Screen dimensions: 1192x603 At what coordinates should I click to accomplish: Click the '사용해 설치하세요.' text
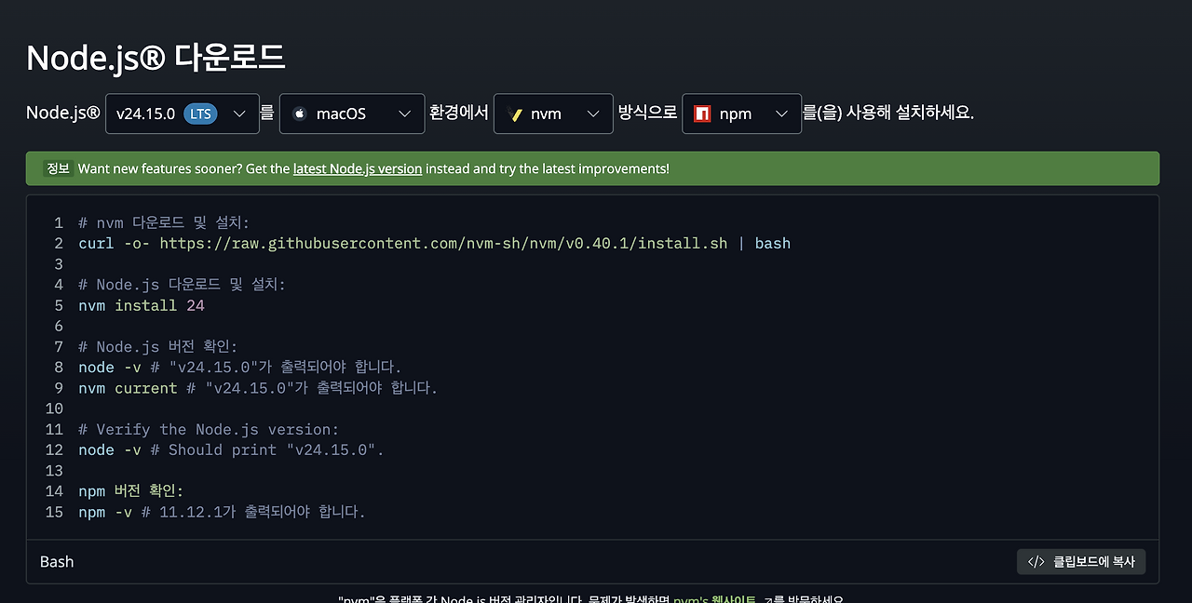909,114
